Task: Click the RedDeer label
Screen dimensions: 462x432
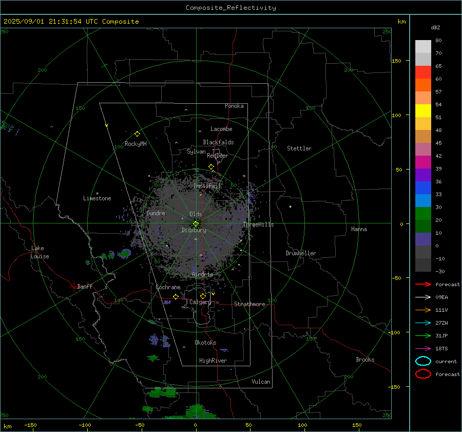Action: point(218,156)
